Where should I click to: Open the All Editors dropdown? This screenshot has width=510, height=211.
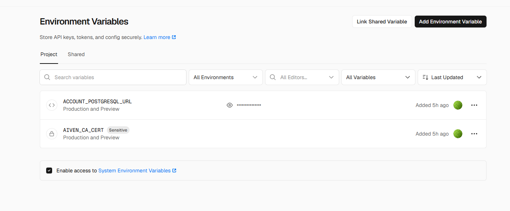[302, 77]
